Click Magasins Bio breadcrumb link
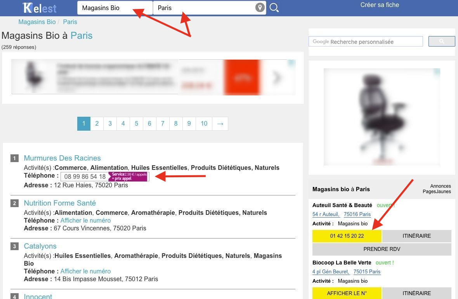This screenshot has height=299, width=458. click(37, 22)
